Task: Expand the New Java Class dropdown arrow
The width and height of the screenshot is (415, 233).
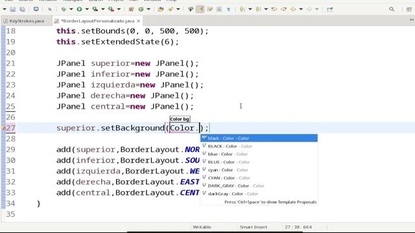Action: pos(148,9)
